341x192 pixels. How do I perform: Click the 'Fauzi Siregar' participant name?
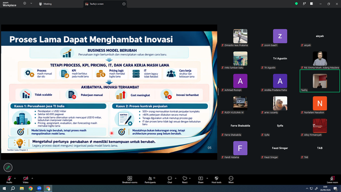pyautogui.click(x=280, y=148)
